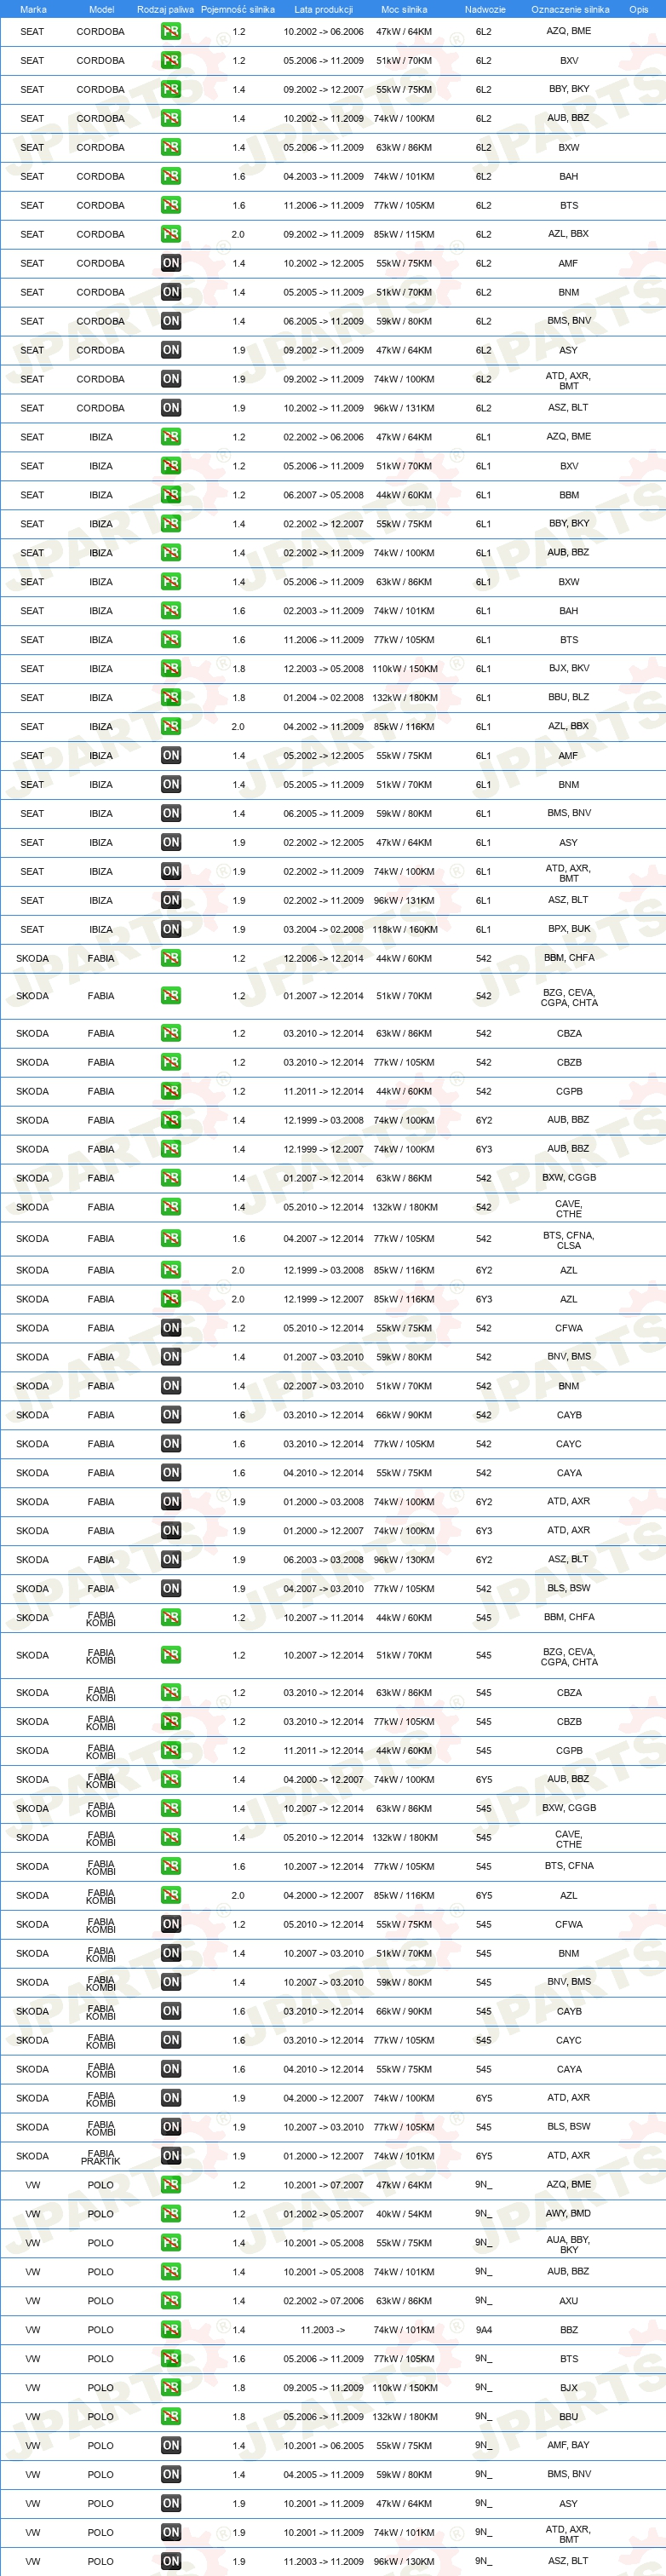666x2576 pixels.
Task: Click the 40kW / 54KM power cell
Action: point(404,2215)
